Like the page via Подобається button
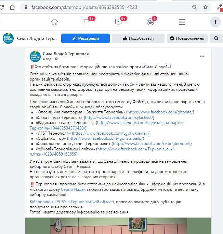Image resolution: width=223 pixels, height=234 pixels. (x=138, y=38)
